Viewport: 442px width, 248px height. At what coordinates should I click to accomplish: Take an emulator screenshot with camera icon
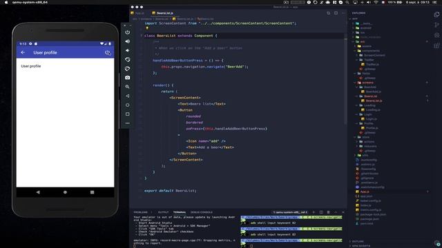(127, 78)
